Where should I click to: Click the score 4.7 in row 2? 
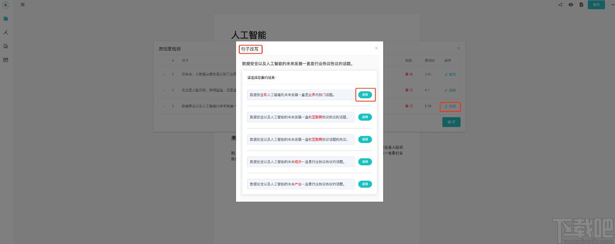(427, 90)
